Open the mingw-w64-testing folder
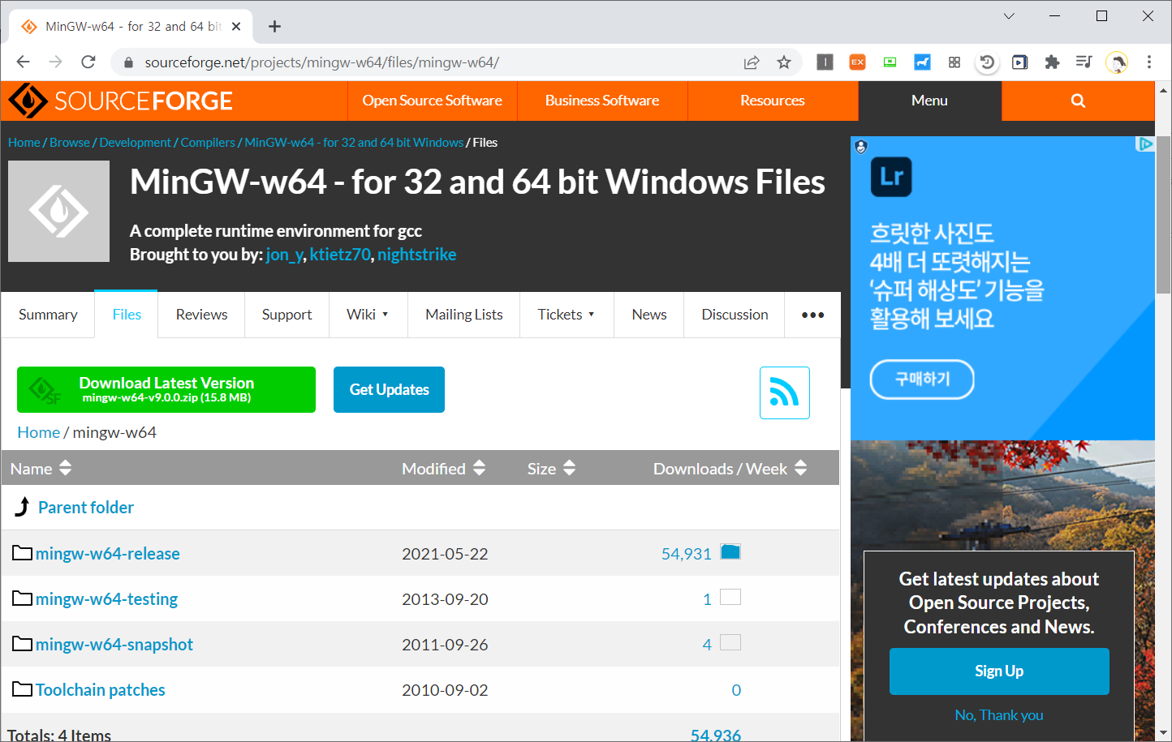The width and height of the screenshot is (1172, 742). tap(106, 598)
